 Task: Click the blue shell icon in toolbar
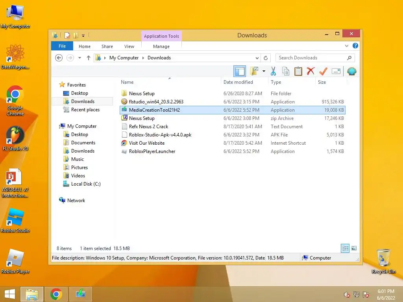point(351,71)
